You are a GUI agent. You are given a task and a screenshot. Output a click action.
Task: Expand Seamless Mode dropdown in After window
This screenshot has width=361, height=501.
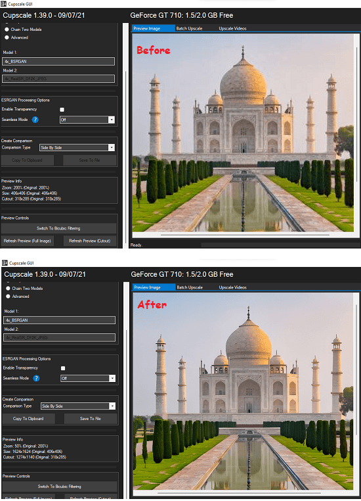click(88, 378)
